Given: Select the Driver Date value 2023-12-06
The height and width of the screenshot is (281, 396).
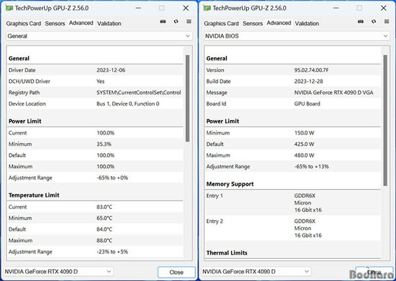Looking at the screenshot, I should (111, 70).
